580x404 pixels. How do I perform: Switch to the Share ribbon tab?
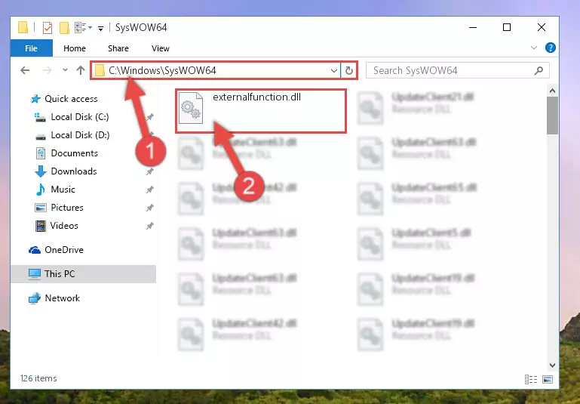[118, 48]
